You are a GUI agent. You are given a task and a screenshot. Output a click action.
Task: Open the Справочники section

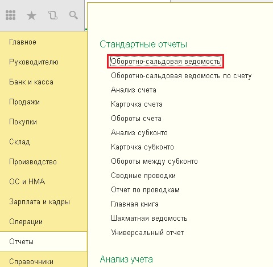click(x=31, y=262)
